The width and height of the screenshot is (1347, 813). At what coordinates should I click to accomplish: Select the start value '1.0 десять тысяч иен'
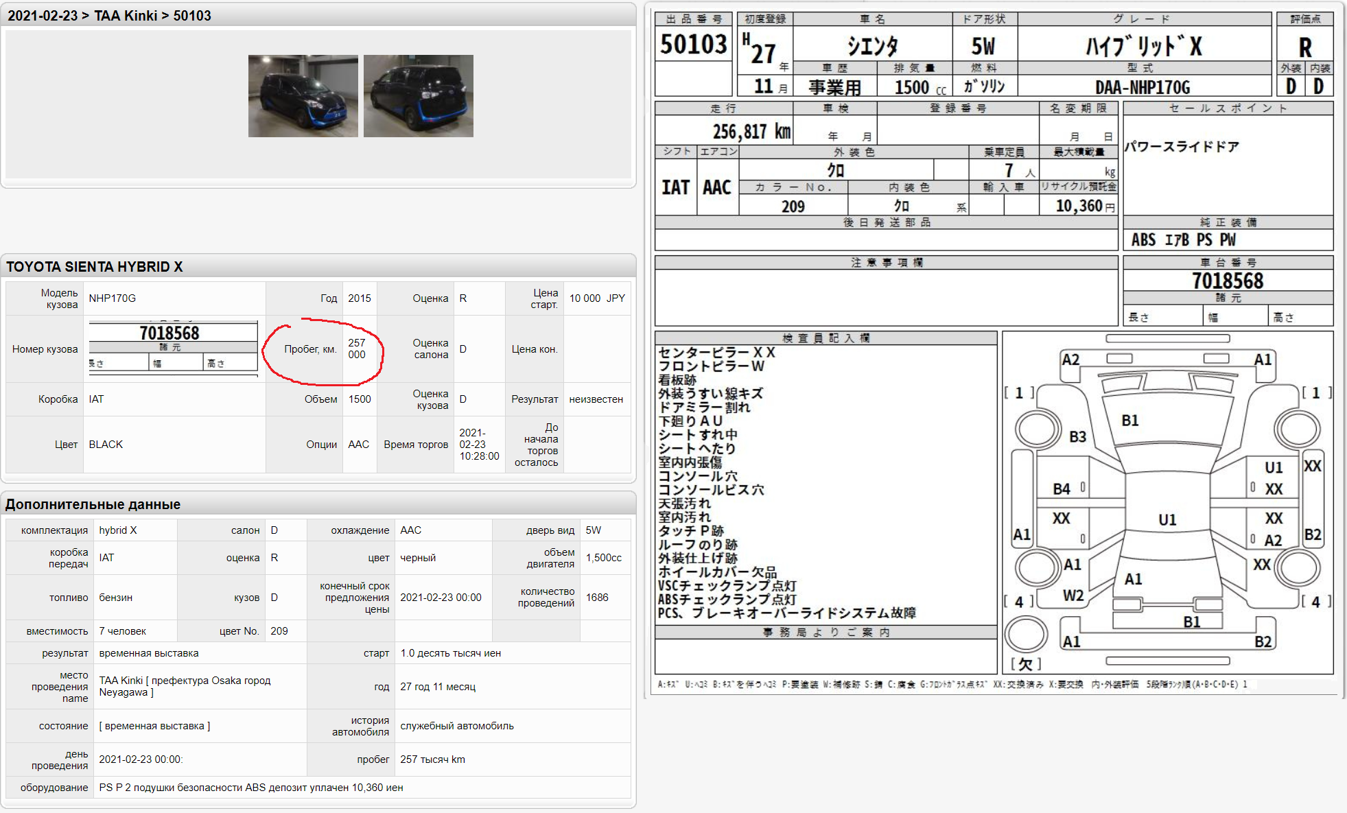451,653
